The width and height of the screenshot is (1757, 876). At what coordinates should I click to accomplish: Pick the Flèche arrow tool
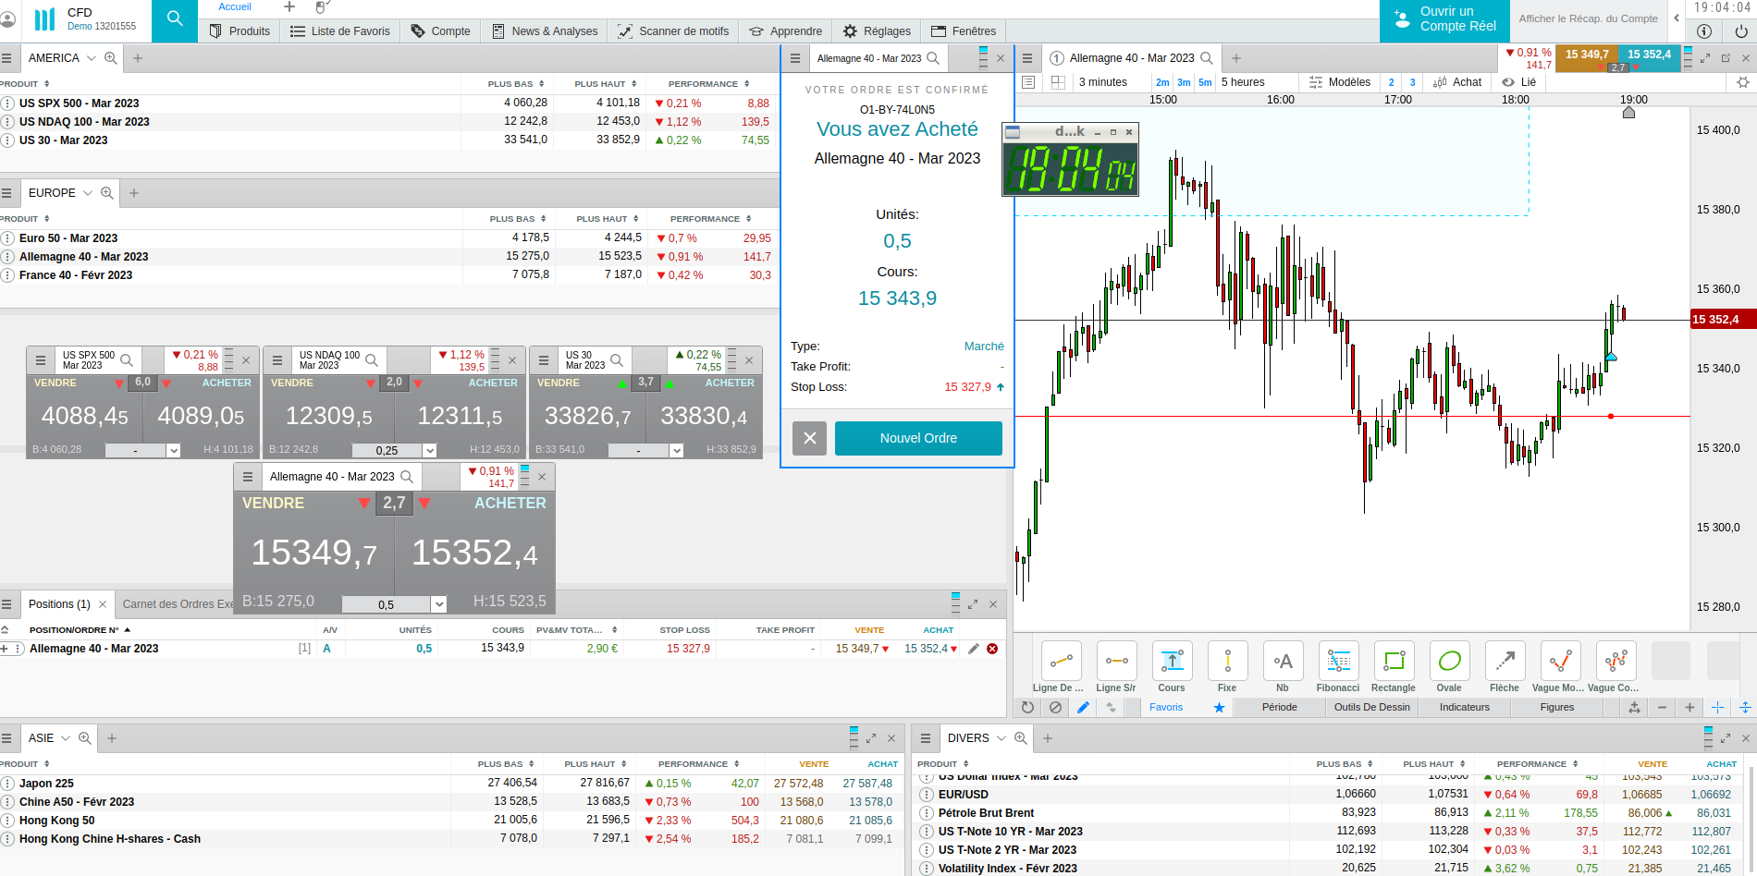(1505, 667)
